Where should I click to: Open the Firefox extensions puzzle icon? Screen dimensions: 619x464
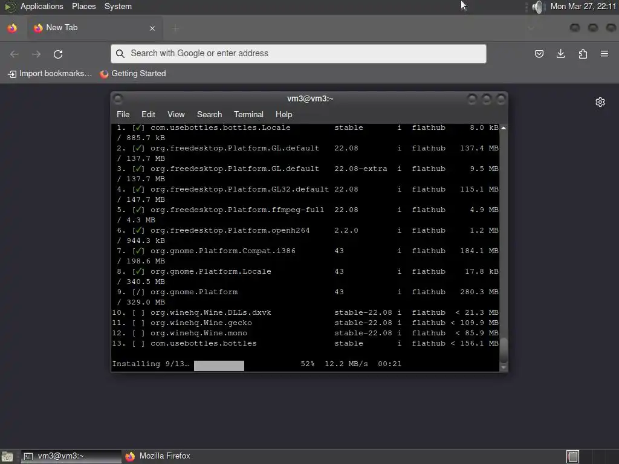[583, 54]
